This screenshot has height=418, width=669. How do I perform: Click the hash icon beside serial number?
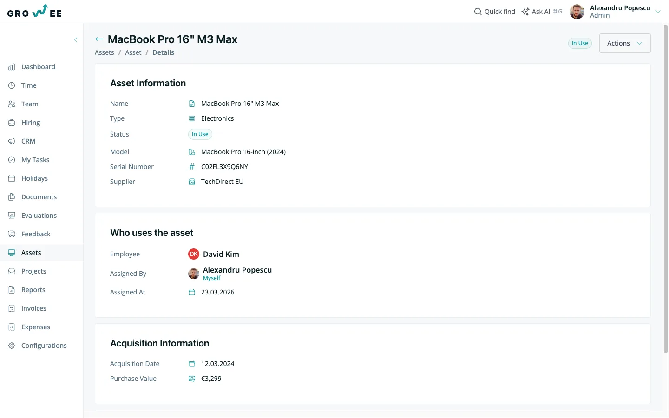[x=192, y=167]
